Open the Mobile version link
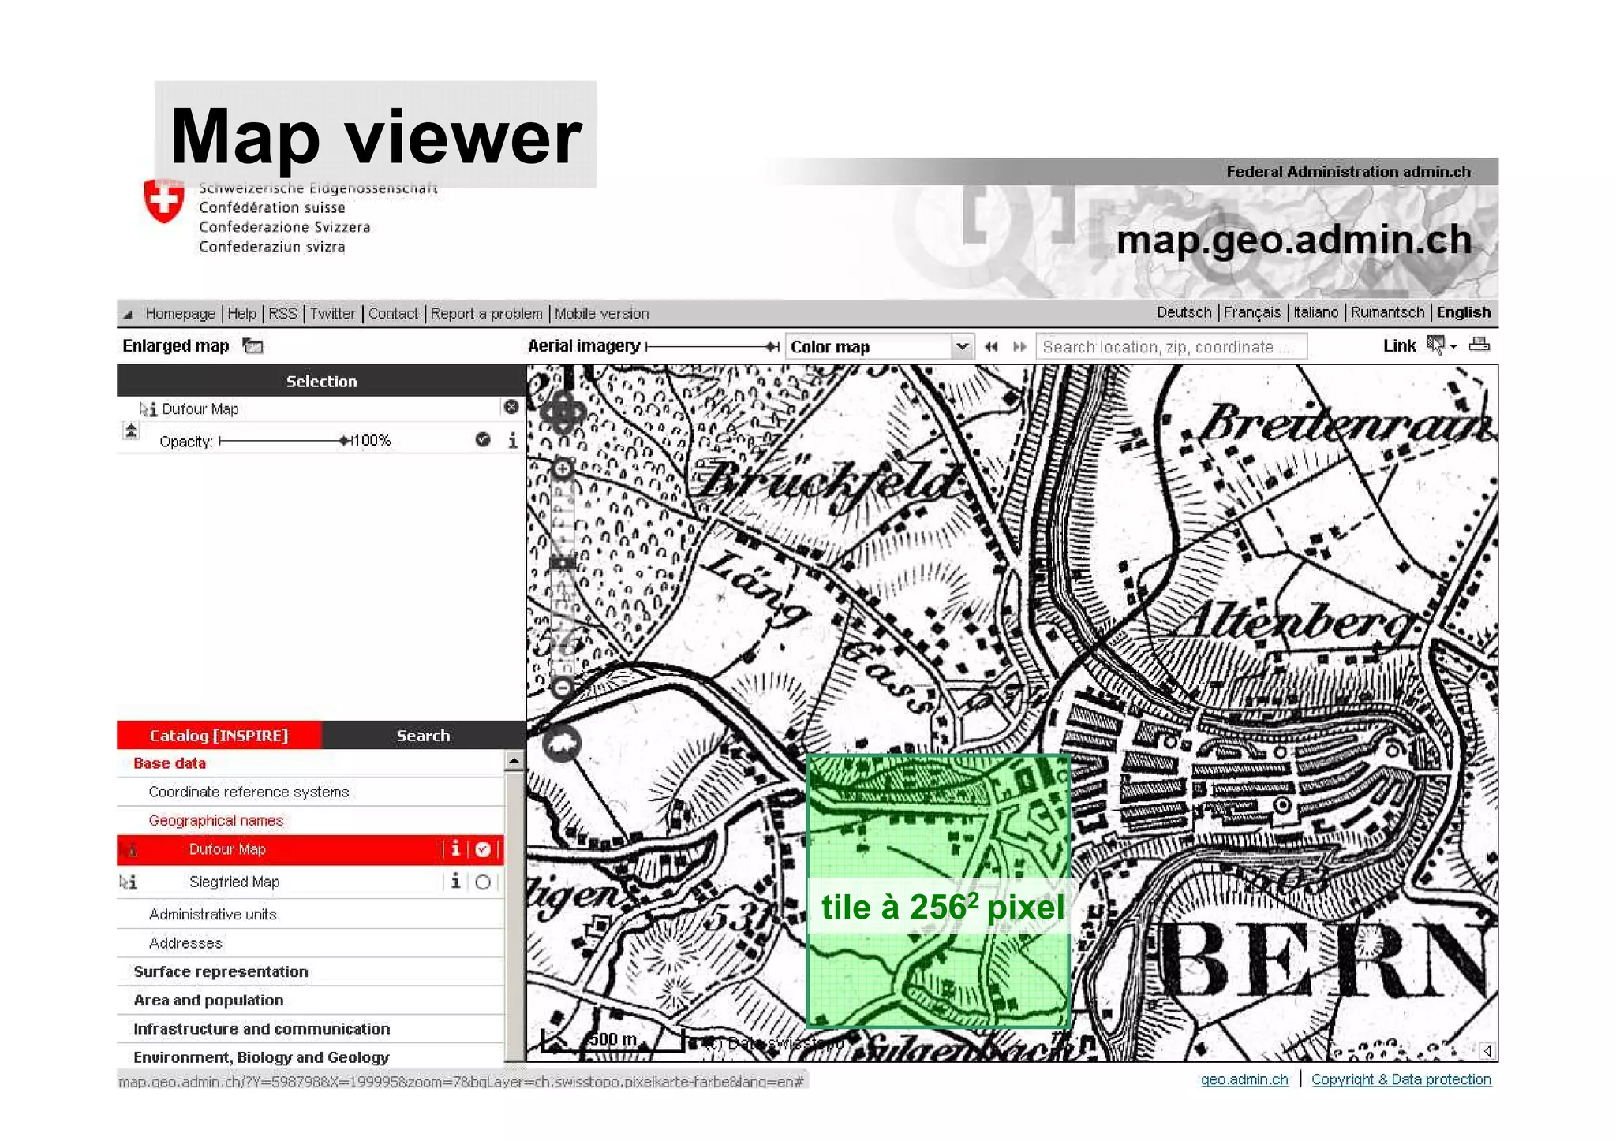 (x=601, y=313)
